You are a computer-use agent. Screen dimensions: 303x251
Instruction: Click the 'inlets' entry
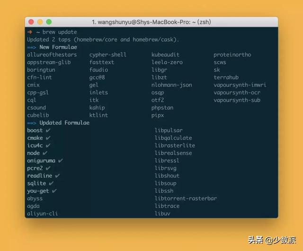pos(98,93)
